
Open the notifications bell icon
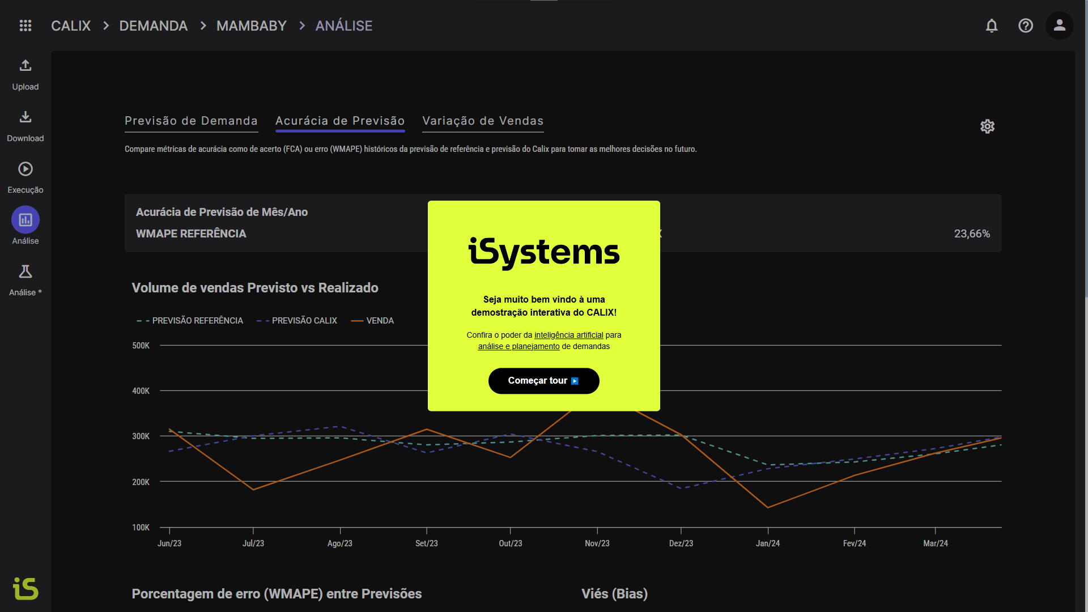[x=992, y=25]
